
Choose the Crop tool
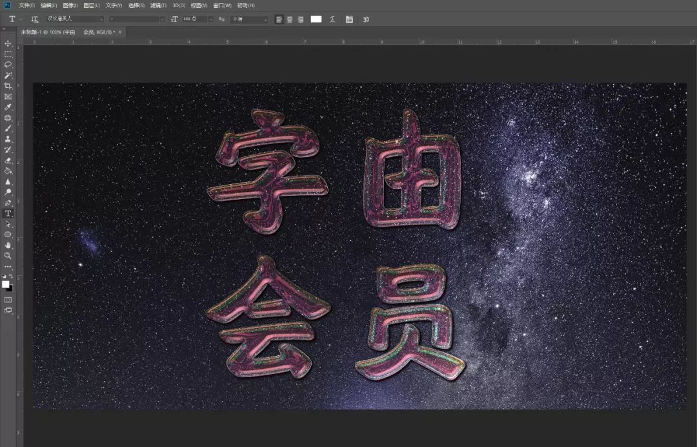(x=8, y=86)
